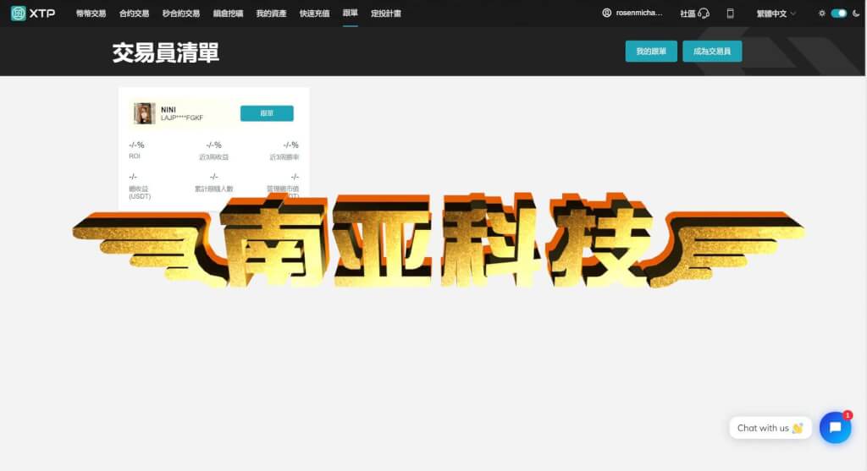Click the trader name NINI
Image resolution: width=867 pixels, height=471 pixels.
(168, 109)
